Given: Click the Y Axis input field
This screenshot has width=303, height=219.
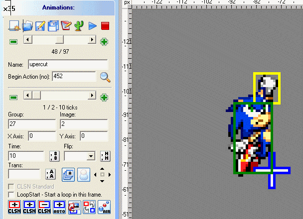Looking at the screenshot, I should [x=94, y=136].
